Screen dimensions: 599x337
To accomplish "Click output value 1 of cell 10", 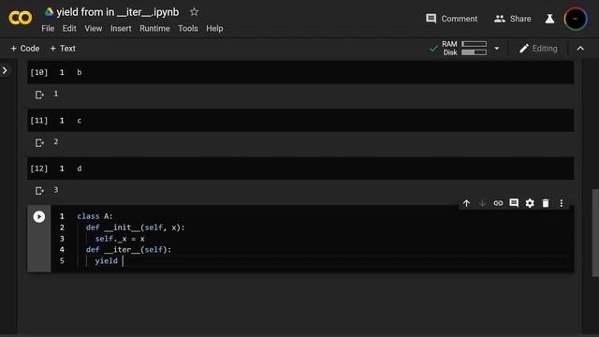I will pyautogui.click(x=56, y=94).
